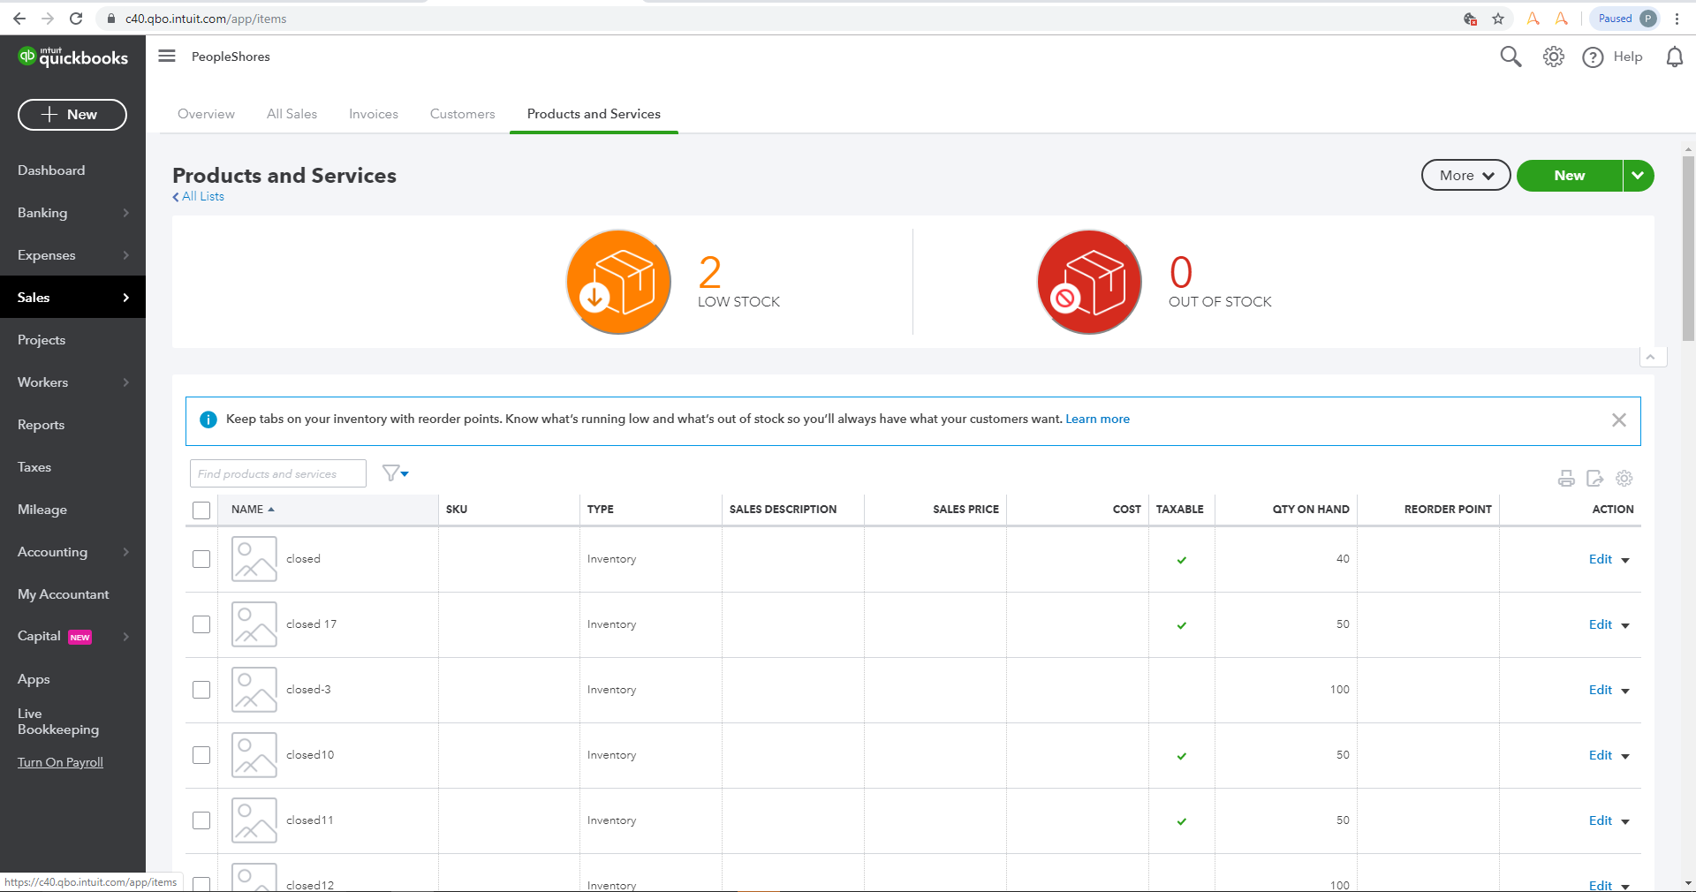Check the select-all checkbox in header
The image size is (1696, 892).
click(x=201, y=510)
